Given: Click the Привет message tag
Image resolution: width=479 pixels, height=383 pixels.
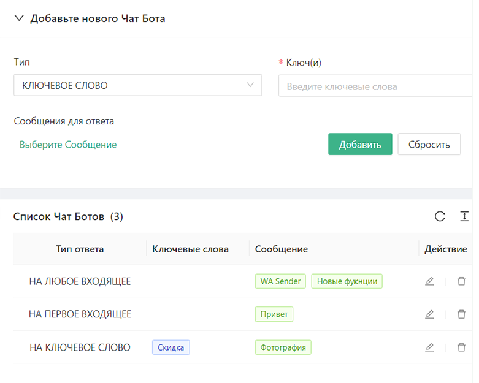Looking at the screenshot, I should (274, 314).
